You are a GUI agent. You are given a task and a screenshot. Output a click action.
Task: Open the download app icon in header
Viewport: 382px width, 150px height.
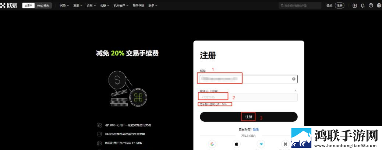coord(355,6)
